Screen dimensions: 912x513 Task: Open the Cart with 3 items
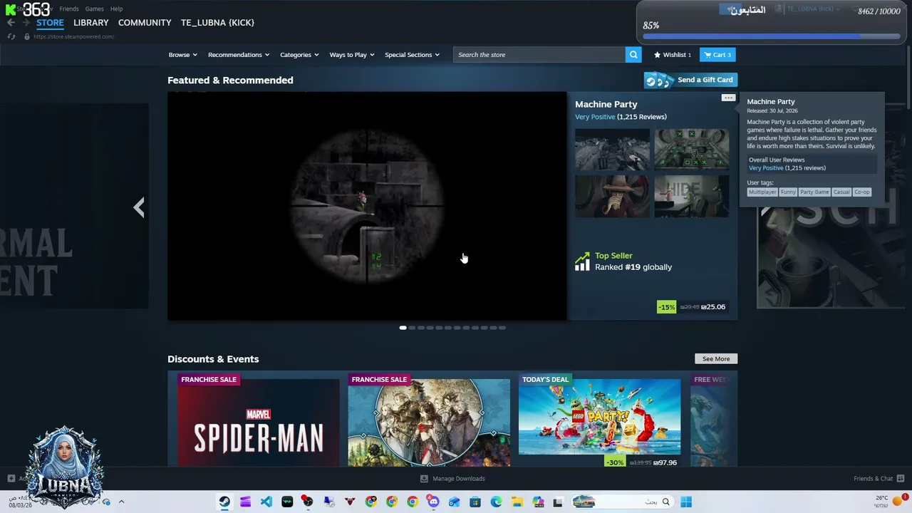click(717, 55)
